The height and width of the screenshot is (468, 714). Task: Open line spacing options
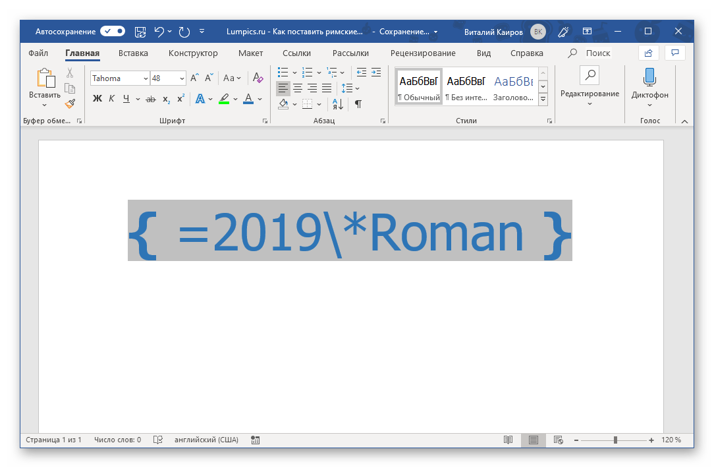pos(350,88)
